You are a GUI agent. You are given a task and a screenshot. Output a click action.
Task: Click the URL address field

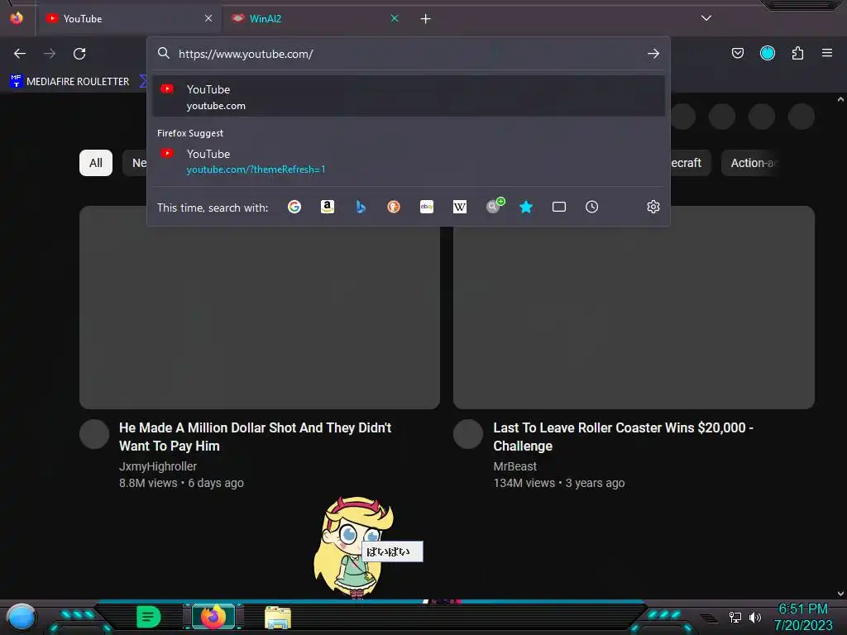pyautogui.click(x=408, y=54)
